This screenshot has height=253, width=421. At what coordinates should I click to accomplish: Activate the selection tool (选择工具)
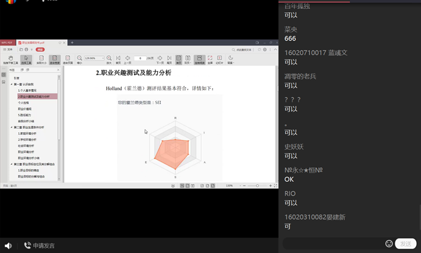(x=27, y=59)
